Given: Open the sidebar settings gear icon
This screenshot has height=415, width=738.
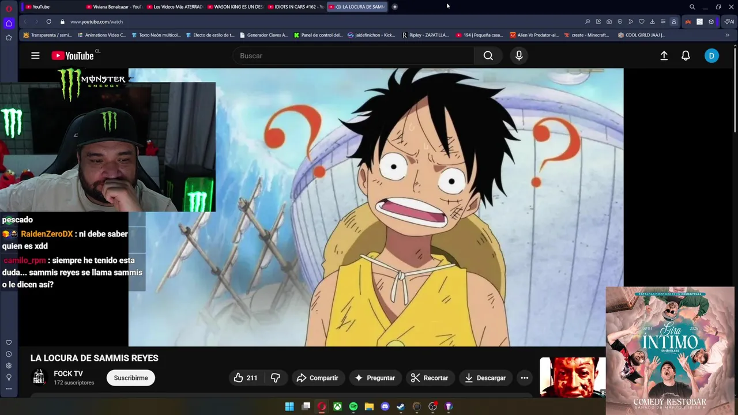Looking at the screenshot, I should pyautogui.click(x=9, y=365).
